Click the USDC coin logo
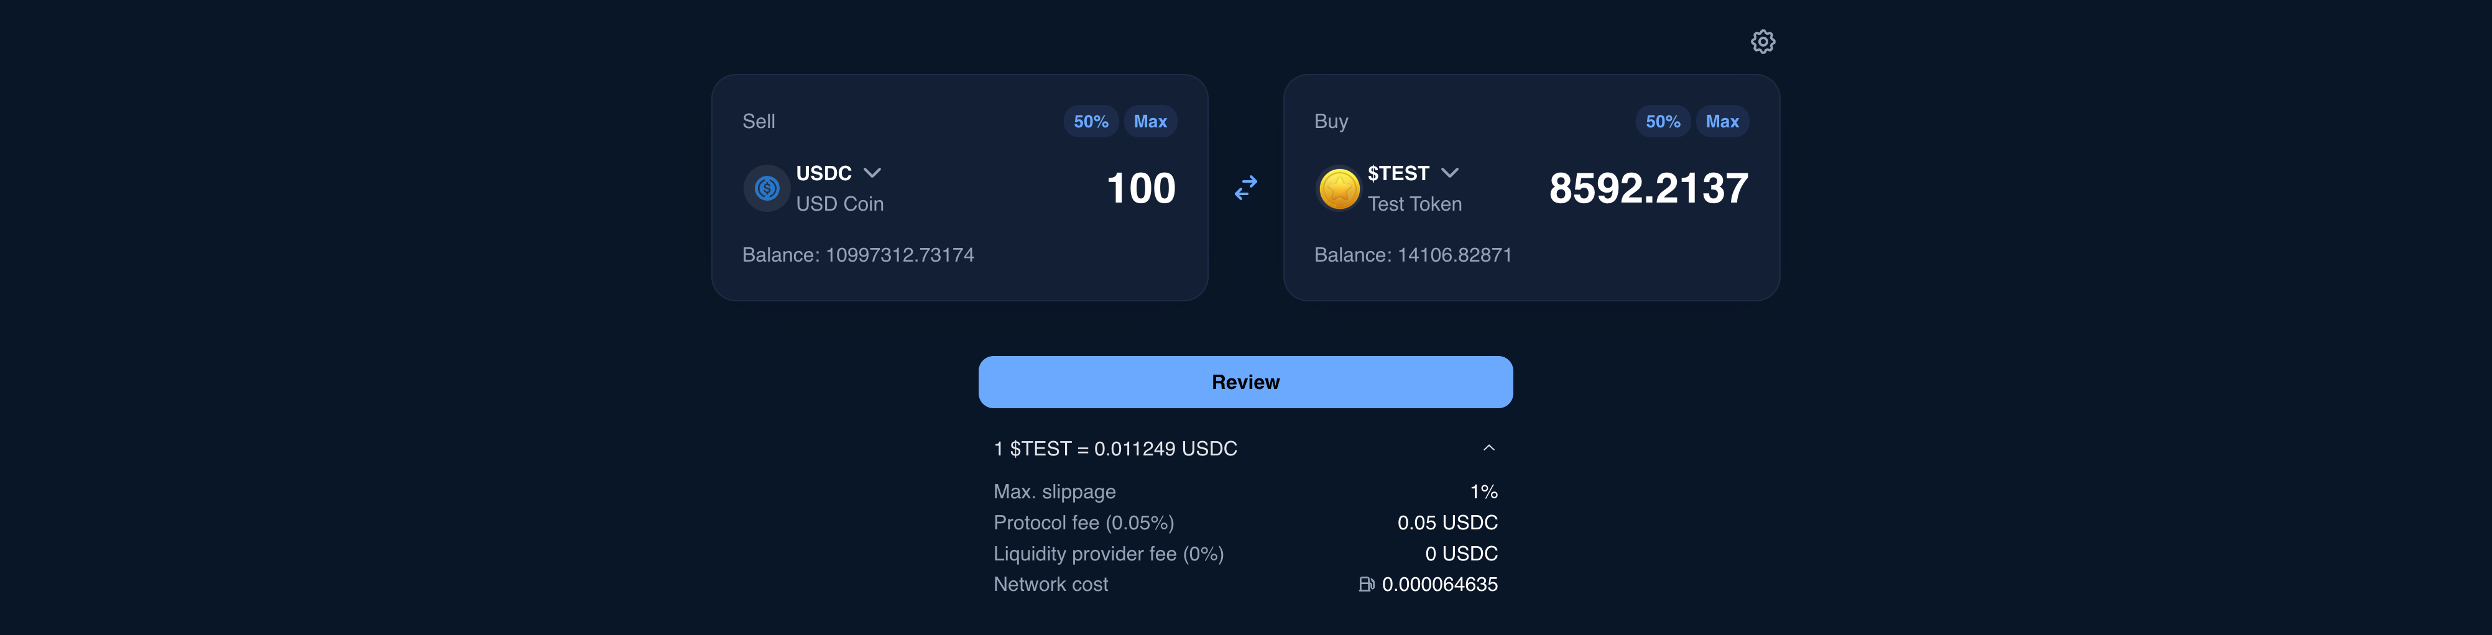 coord(766,188)
